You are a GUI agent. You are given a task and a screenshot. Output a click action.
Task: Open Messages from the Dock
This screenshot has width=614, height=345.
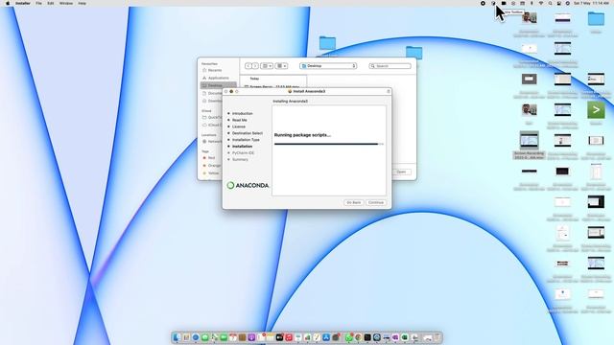[204, 337]
